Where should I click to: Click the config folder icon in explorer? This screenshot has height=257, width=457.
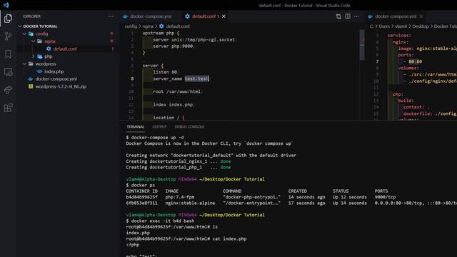tap(31, 34)
